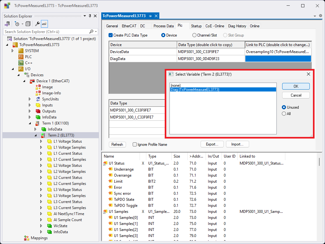The width and height of the screenshot is (325, 244).
Task: Click the Export... button
Action: [212, 144]
